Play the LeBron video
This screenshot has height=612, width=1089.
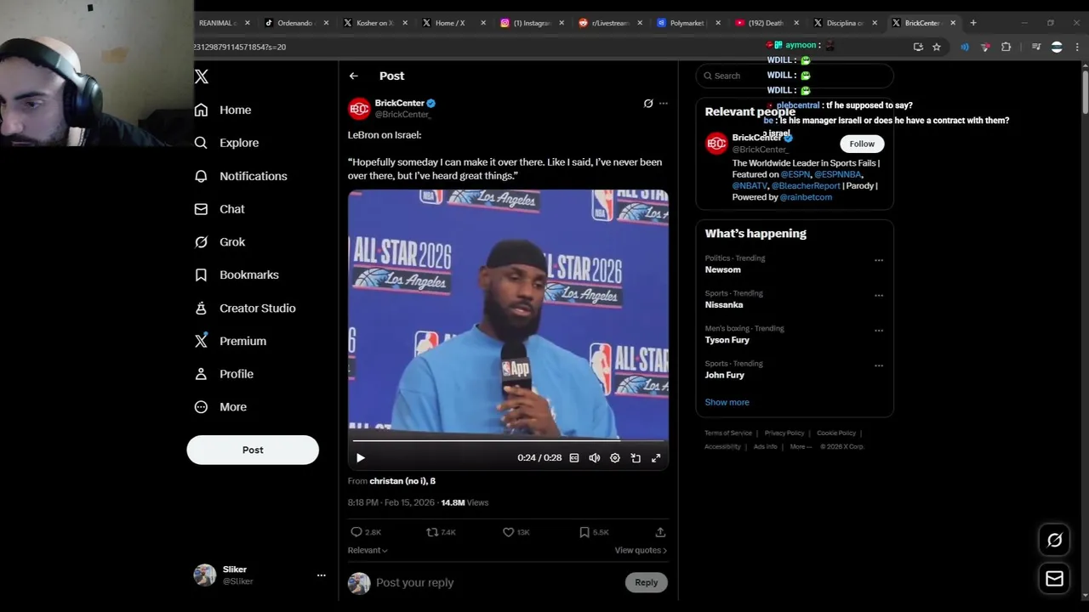(361, 458)
